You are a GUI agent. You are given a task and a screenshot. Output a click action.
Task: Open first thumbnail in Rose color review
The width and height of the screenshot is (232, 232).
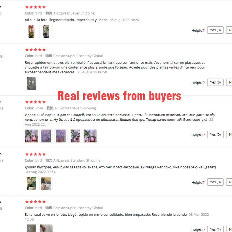click(x=31, y=136)
